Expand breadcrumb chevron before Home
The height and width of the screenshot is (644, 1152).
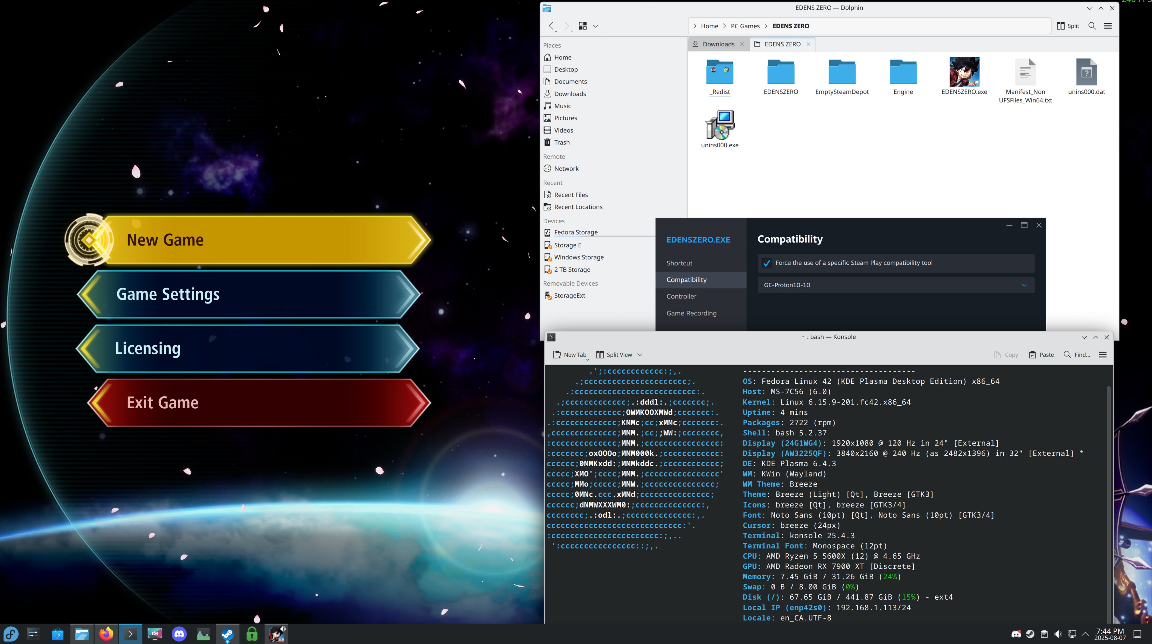coord(694,26)
